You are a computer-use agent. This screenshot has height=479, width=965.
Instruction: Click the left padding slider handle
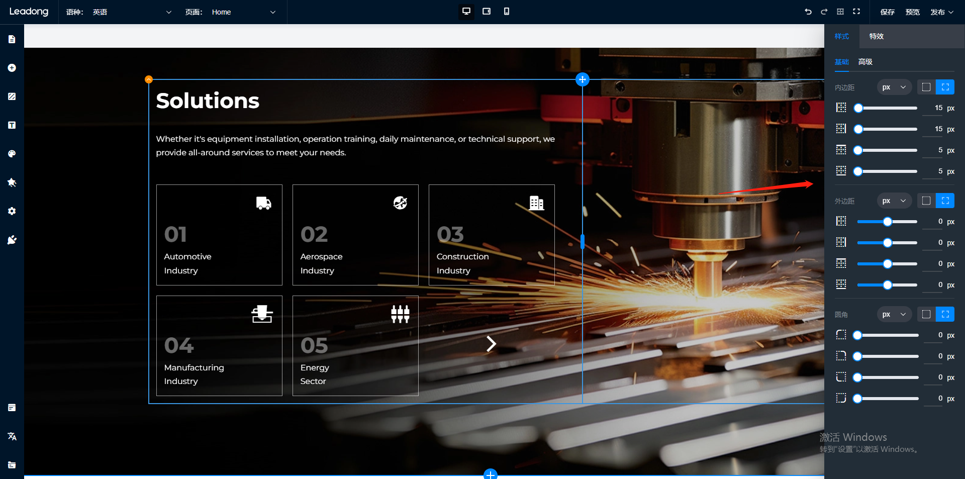(858, 108)
